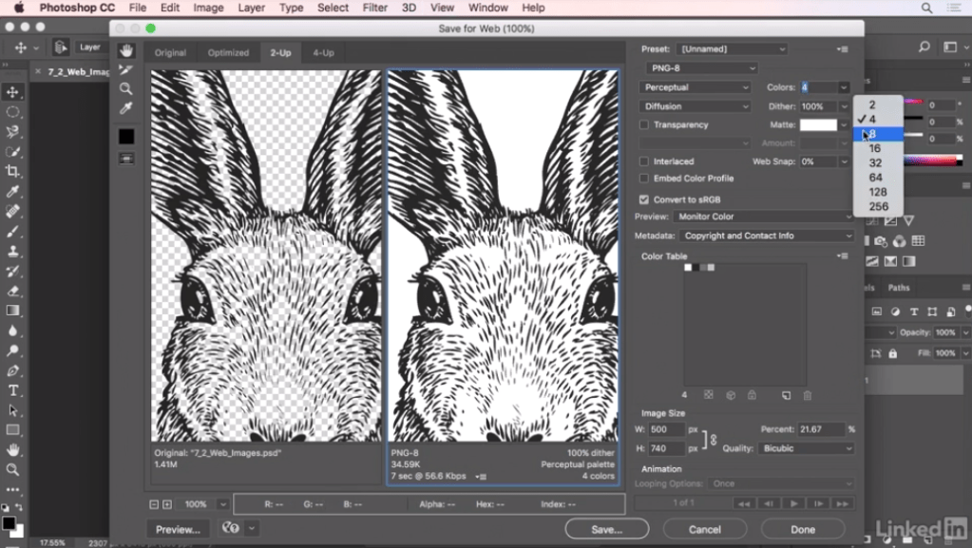Delete selected color with trash icon
The image size is (972, 548).
pos(808,395)
